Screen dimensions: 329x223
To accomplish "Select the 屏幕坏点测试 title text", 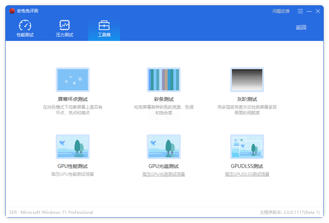I will point(73,100).
